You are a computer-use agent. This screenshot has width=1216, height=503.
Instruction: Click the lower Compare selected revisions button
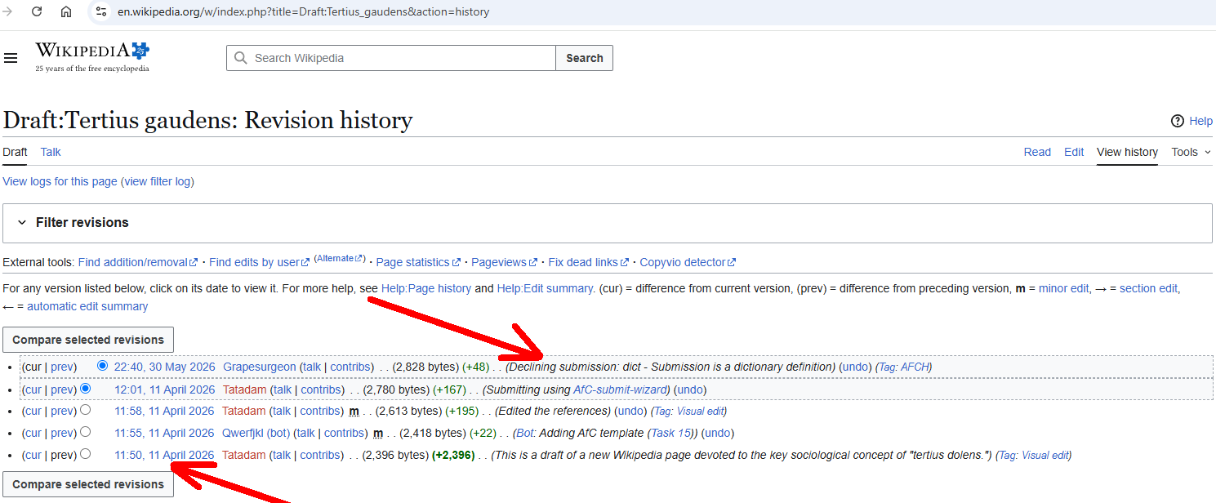click(x=88, y=484)
